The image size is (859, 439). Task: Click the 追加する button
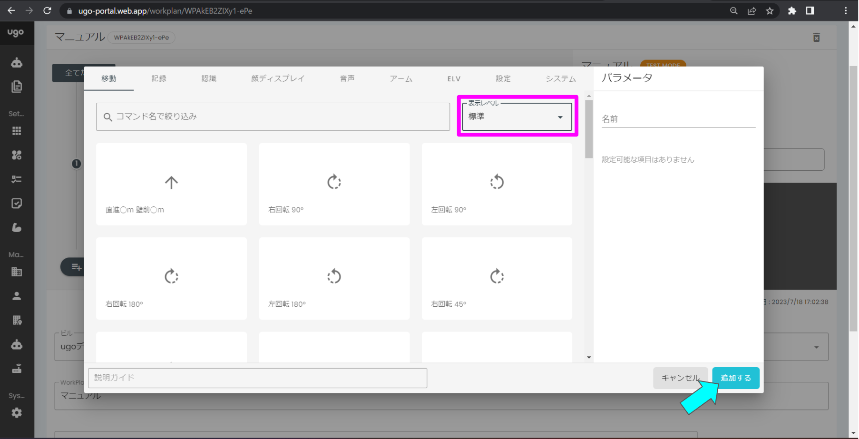click(x=736, y=378)
